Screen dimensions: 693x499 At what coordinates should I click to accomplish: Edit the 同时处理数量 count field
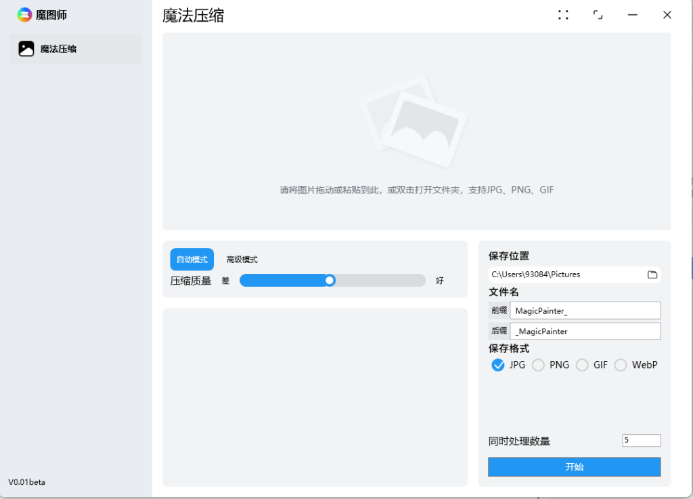click(641, 440)
